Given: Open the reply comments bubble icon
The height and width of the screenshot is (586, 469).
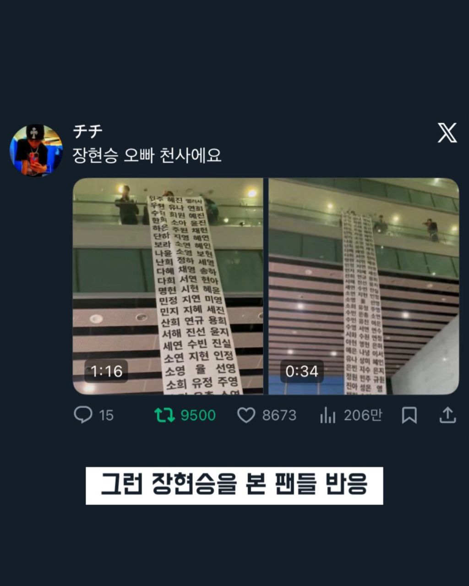Looking at the screenshot, I should [x=83, y=415].
